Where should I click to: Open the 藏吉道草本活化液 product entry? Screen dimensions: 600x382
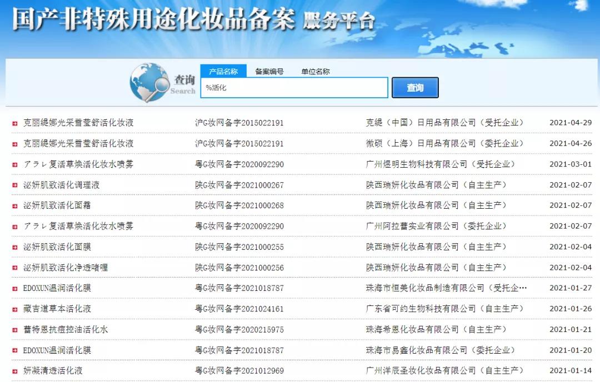(x=56, y=308)
